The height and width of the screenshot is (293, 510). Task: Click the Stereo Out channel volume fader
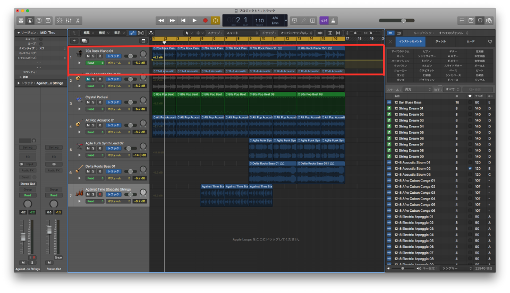point(49,230)
